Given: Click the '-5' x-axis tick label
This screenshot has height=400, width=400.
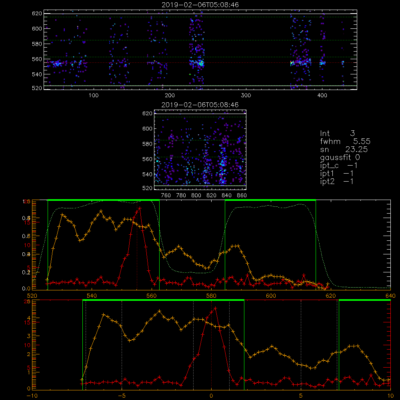Looking at the screenshot, I should tap(122, 396).
